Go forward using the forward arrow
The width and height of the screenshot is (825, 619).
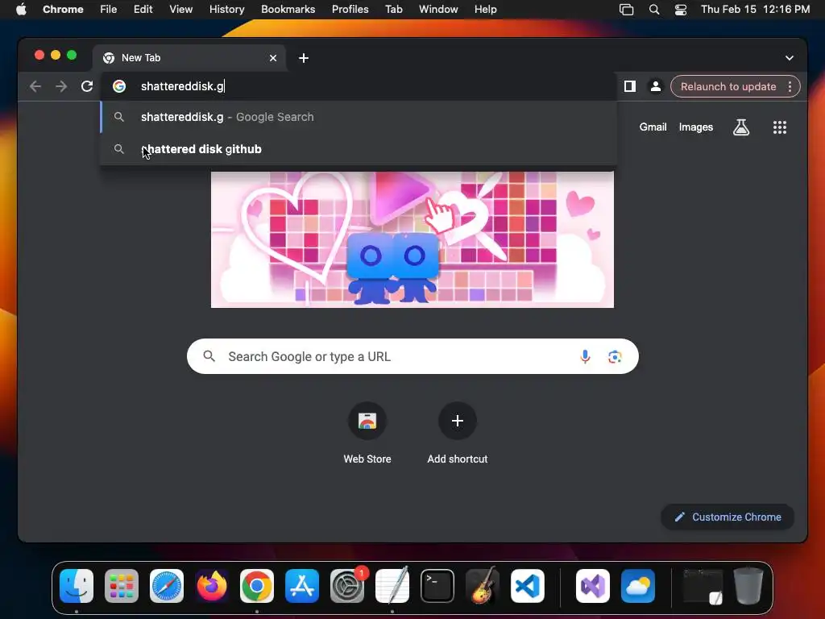point(61,86)
